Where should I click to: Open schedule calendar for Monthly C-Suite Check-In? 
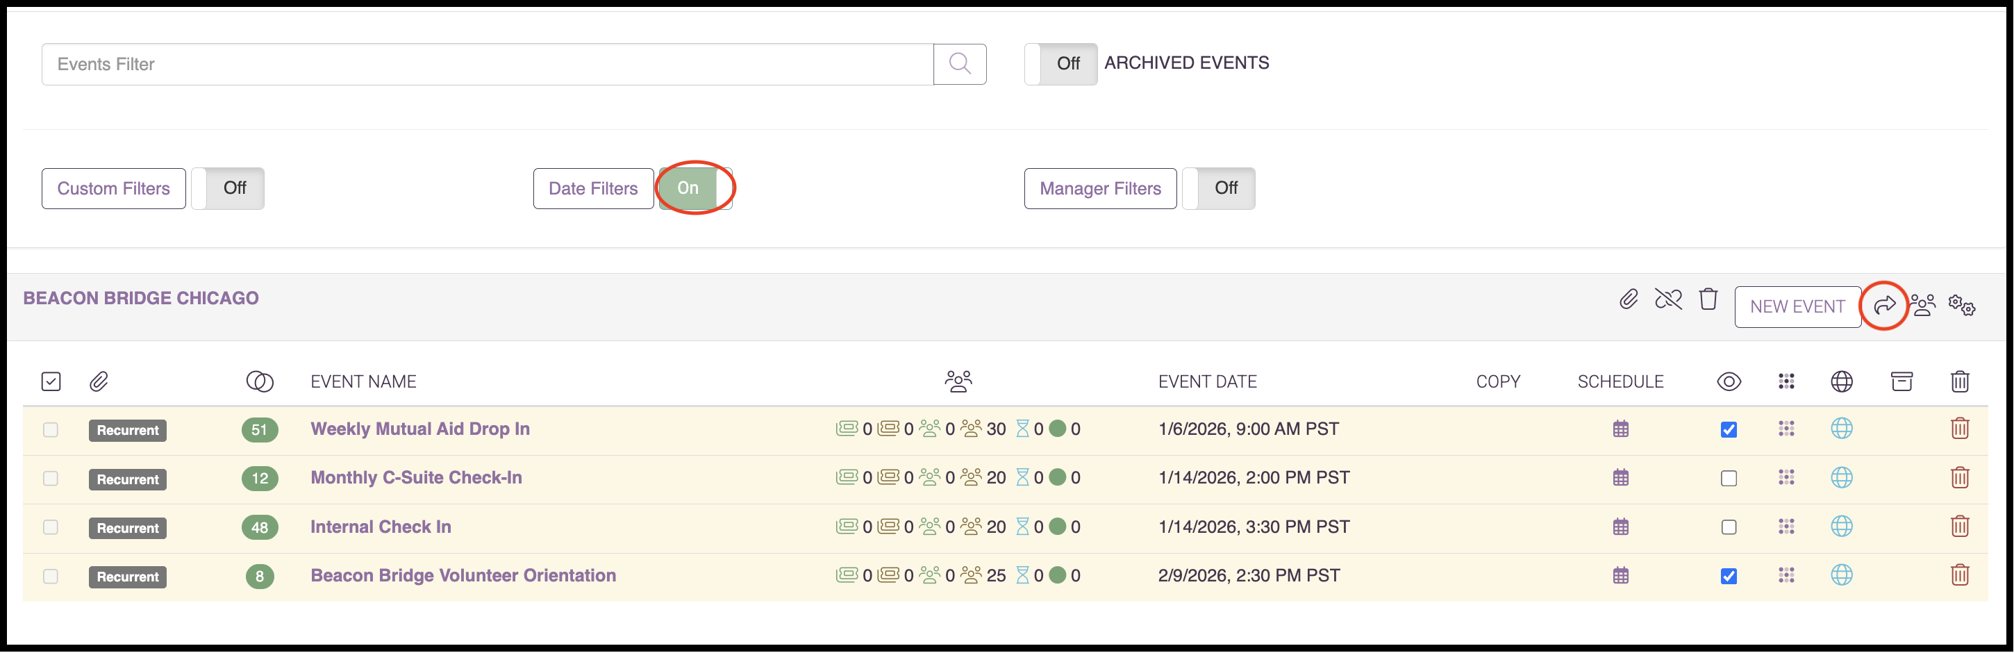[1621, 478]
